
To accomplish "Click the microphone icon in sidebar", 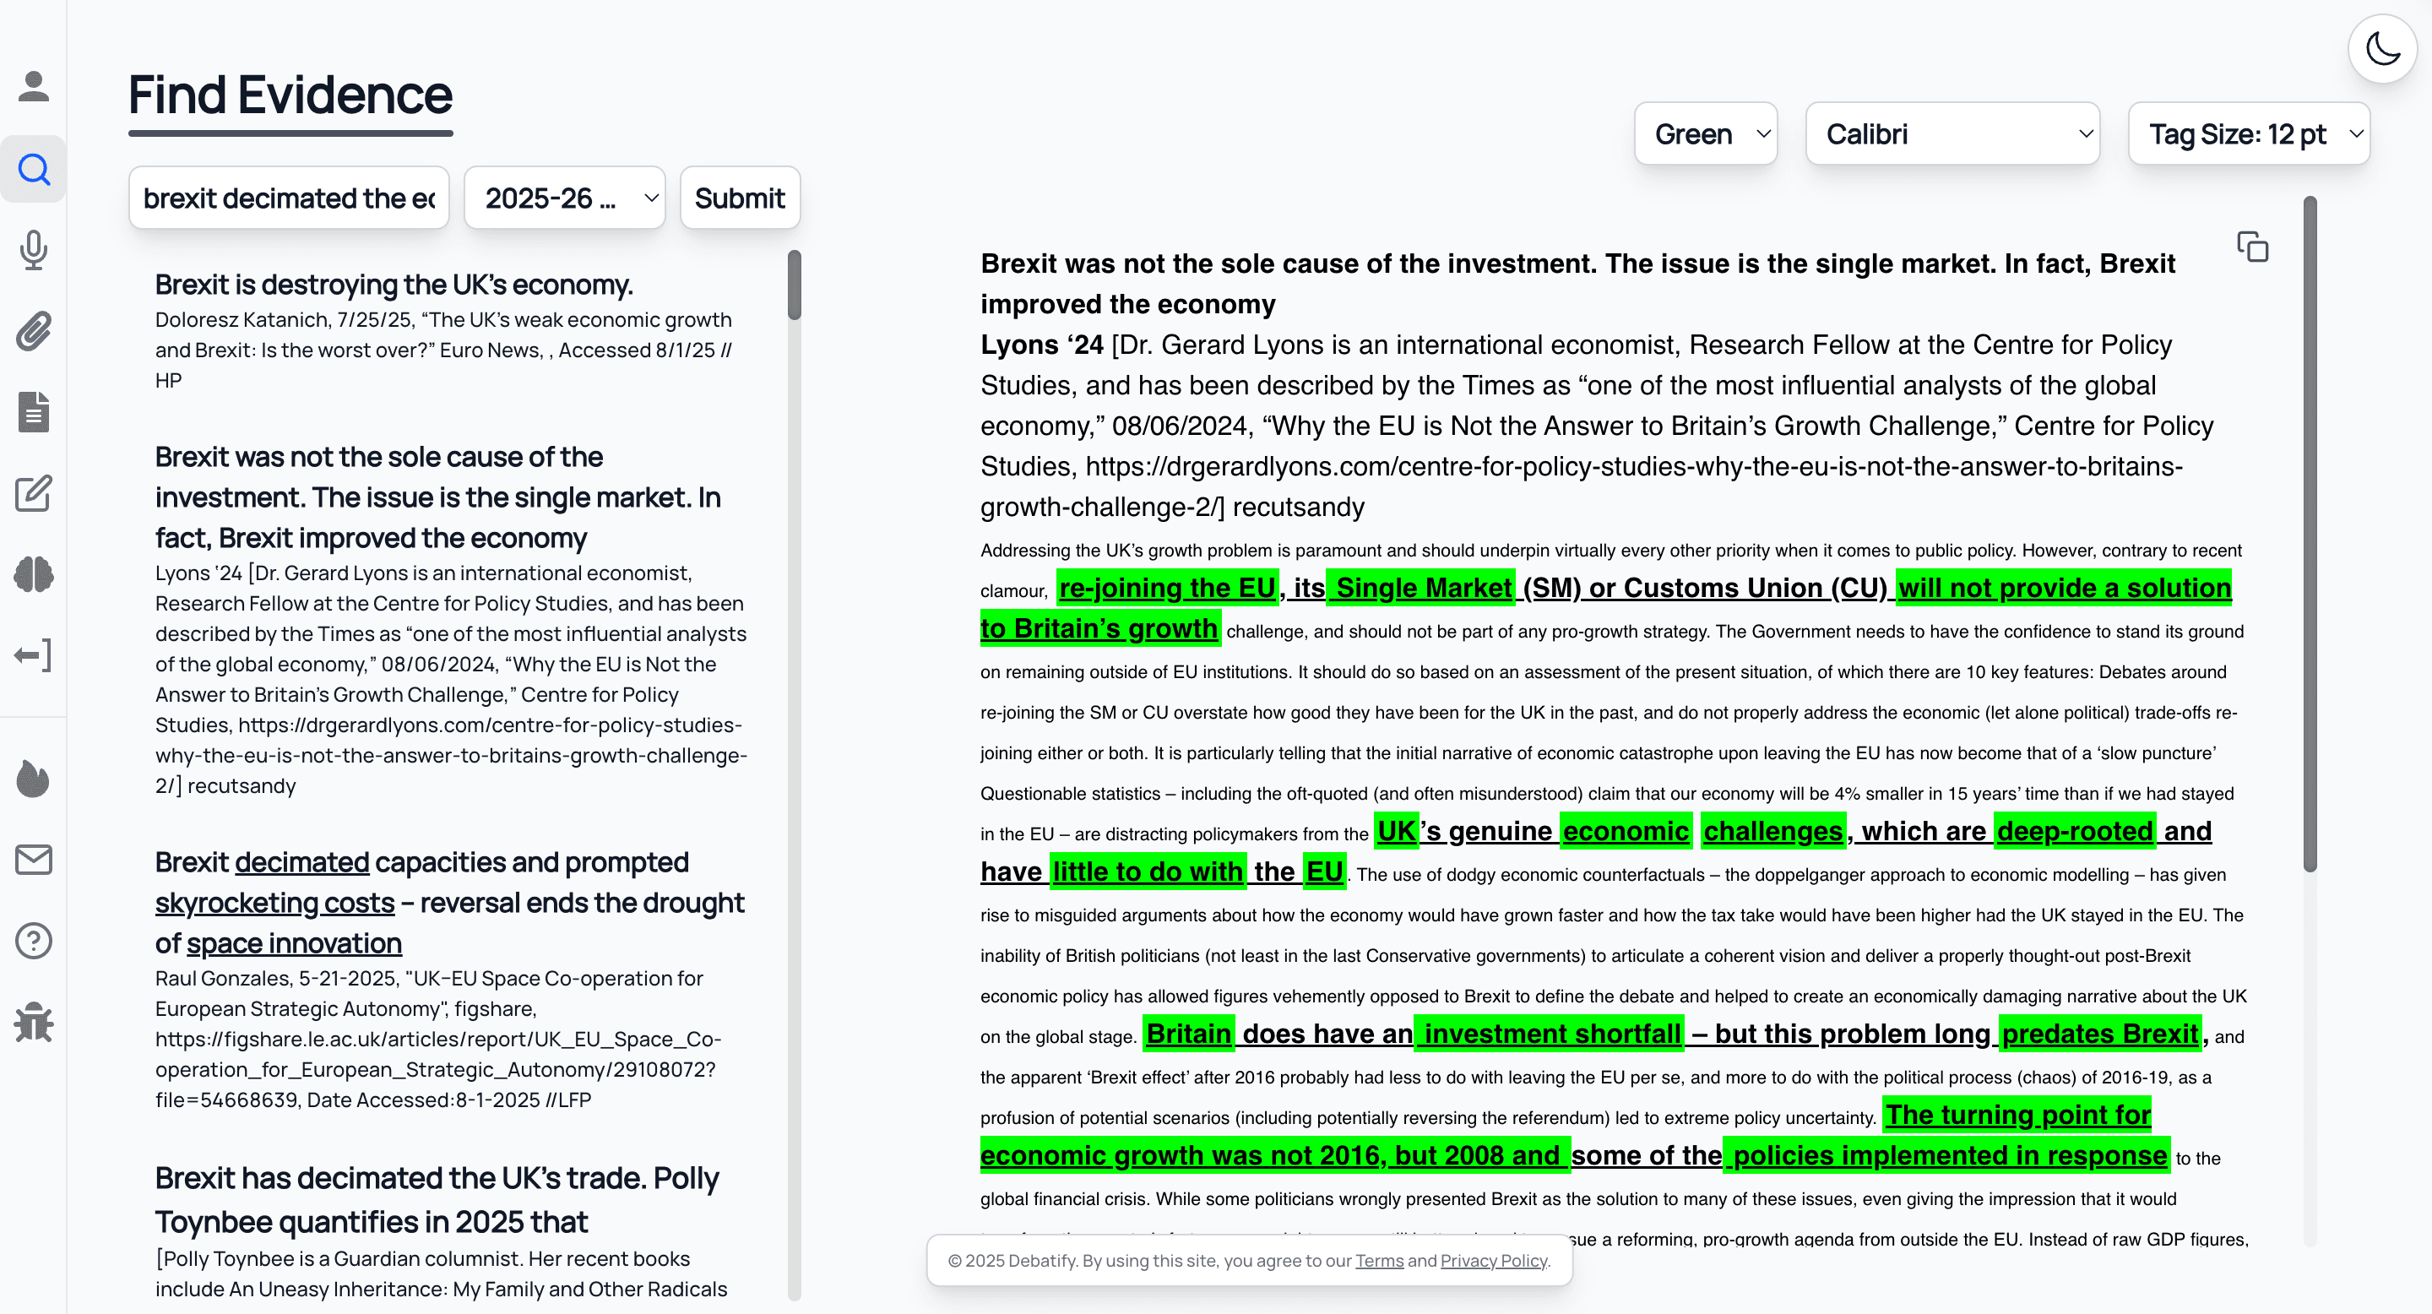I will tap(33, 250).
